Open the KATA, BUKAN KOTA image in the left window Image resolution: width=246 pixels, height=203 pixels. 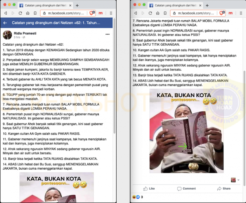coord(56,187)
